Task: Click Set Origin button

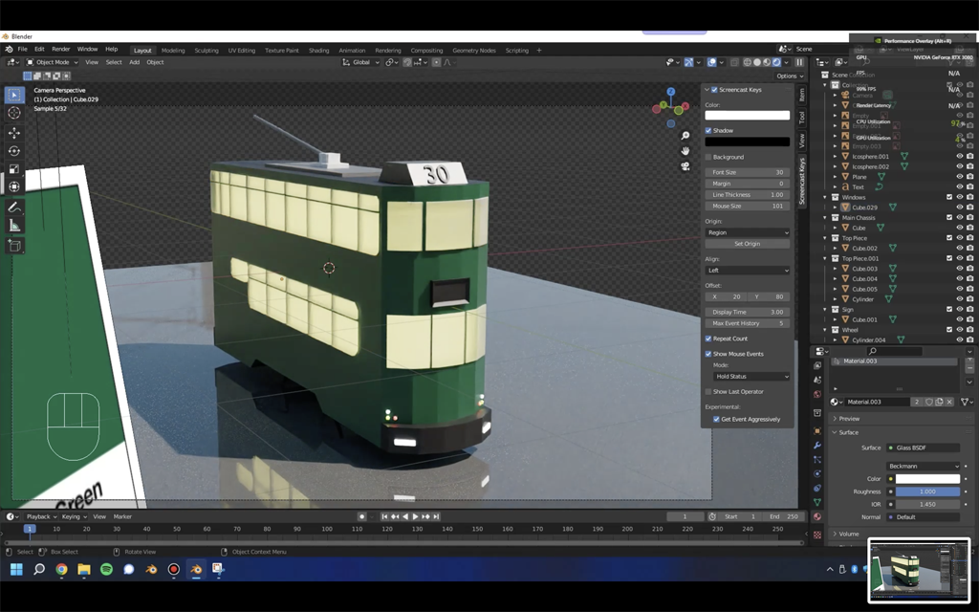Action: (x=748, y=244)
